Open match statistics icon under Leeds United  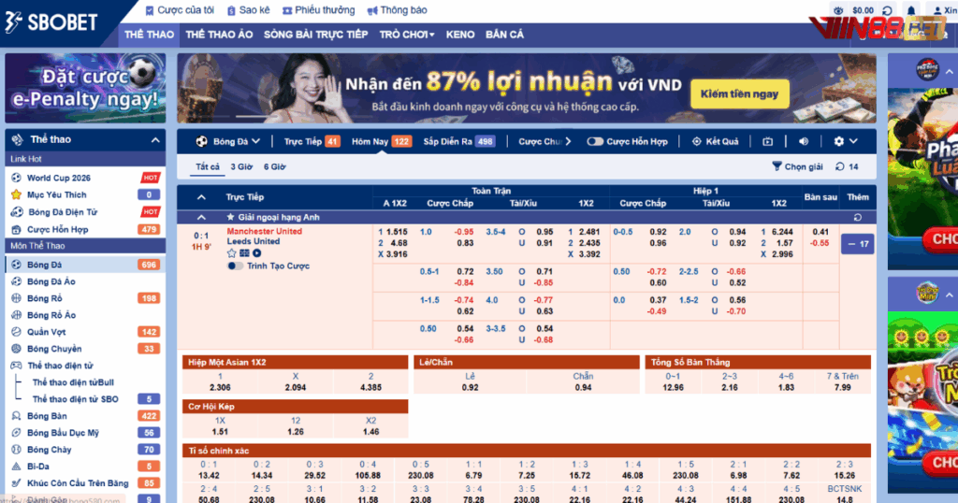(244, 253)
